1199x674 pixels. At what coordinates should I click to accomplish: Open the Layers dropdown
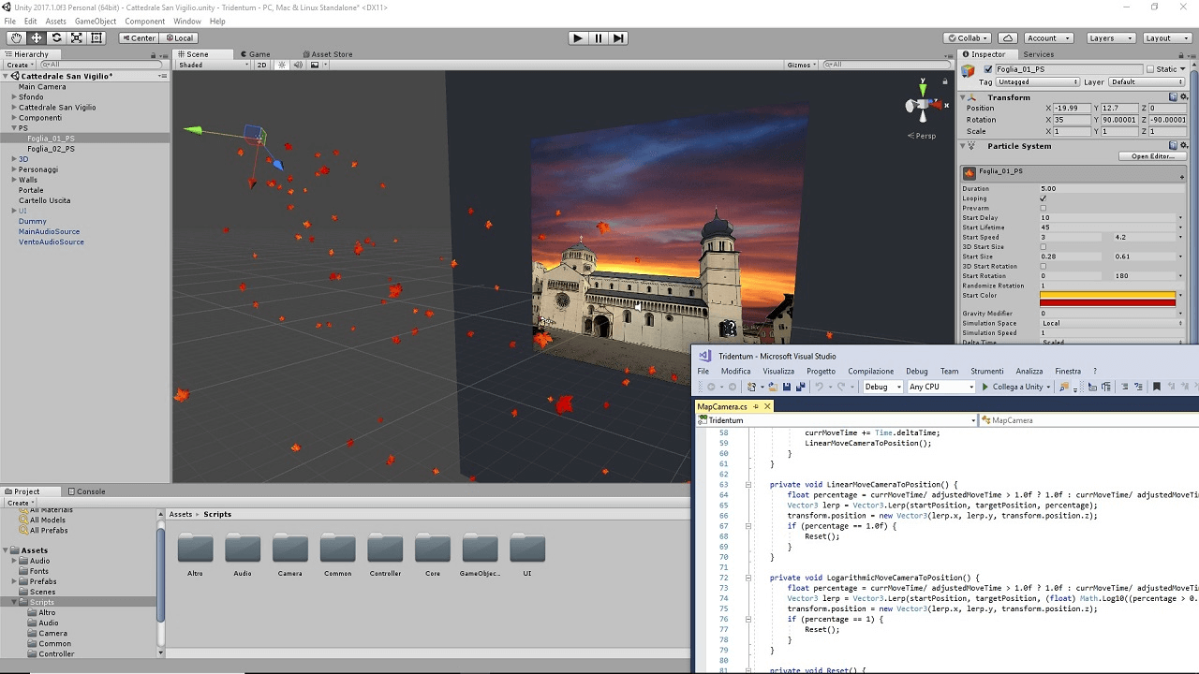pyautogui.click(x=1111, y=38)
